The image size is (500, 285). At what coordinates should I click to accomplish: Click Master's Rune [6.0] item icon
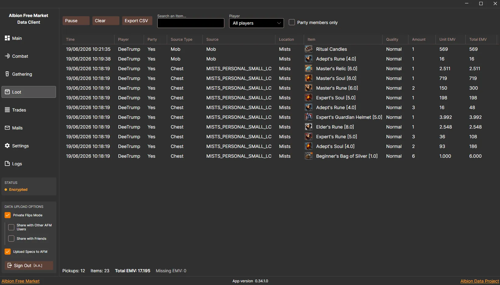click(309, 88)
